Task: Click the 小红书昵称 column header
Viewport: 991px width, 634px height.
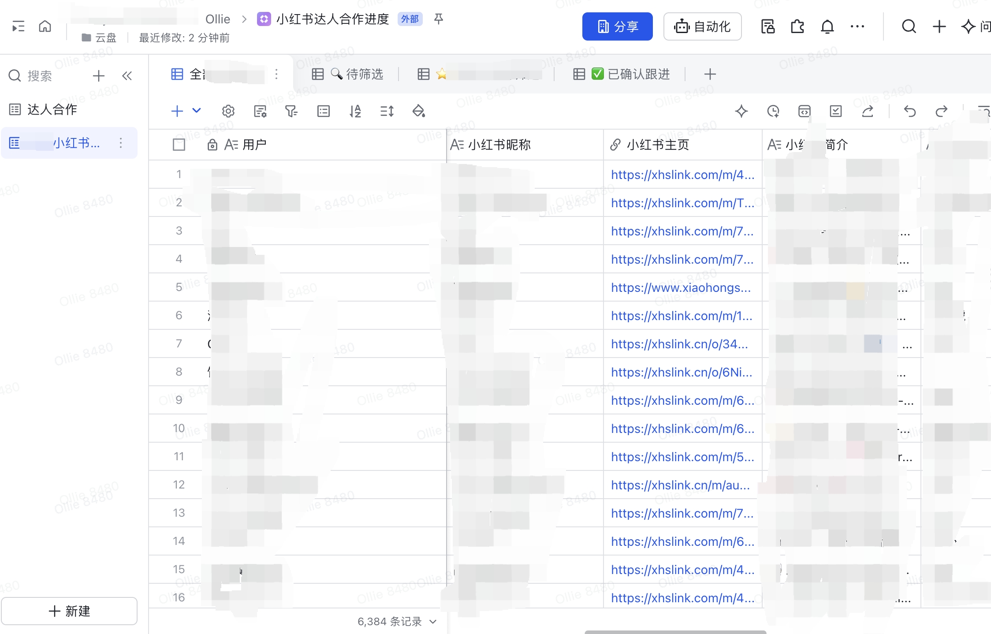Action: 525,145
